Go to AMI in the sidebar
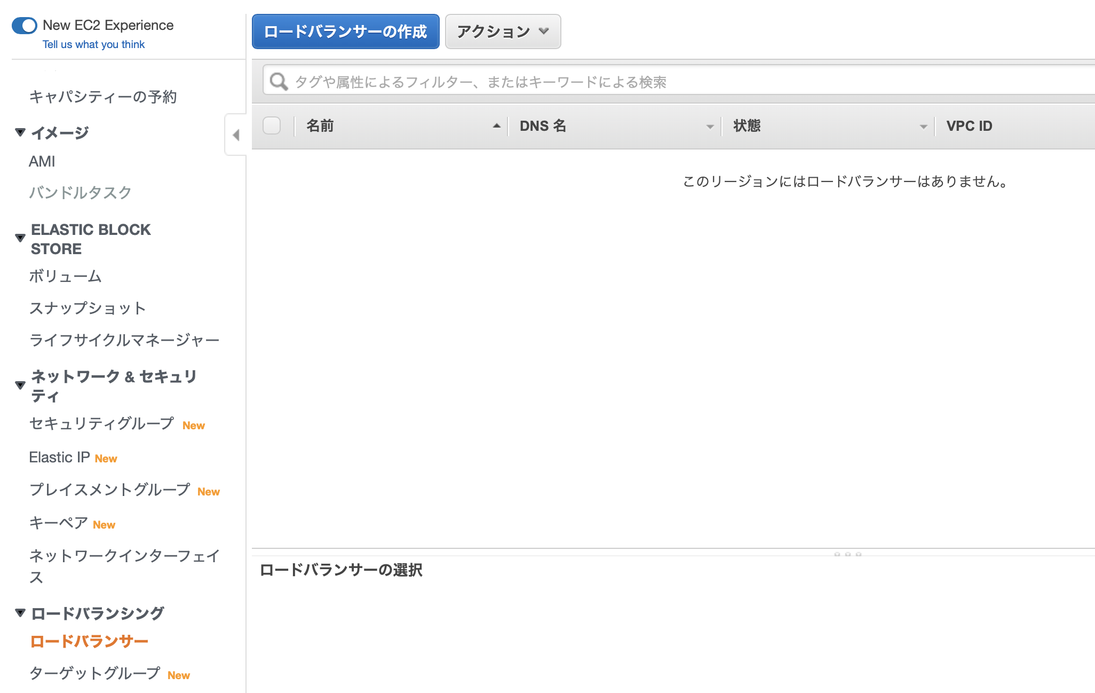 pos(42,161)
